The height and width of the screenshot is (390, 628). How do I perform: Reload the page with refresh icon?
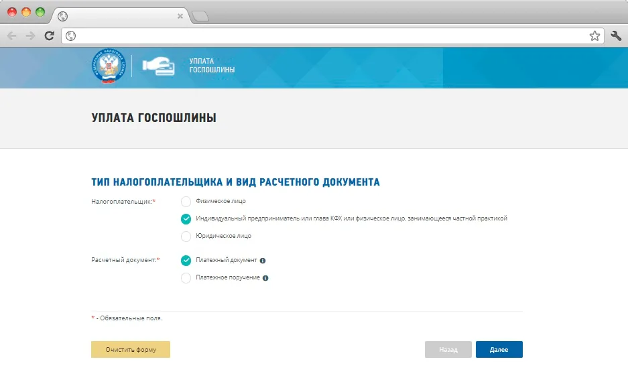click(x=50, y=36)
